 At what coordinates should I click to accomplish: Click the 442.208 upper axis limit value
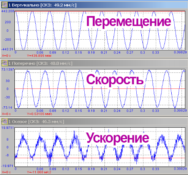tap(8, 11)
